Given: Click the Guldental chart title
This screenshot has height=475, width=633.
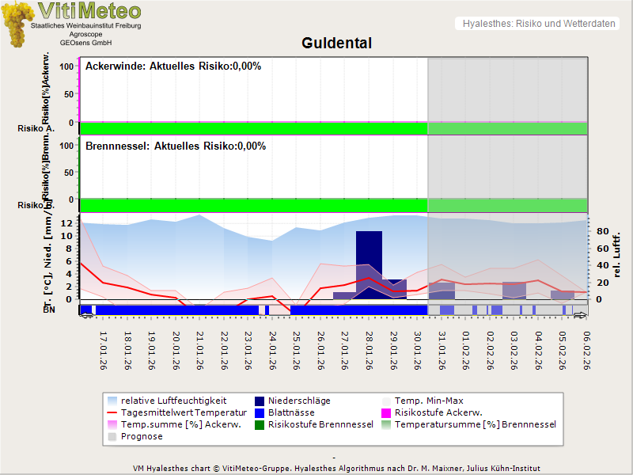Looking at the screenshot, I should (x=336, y=43).
